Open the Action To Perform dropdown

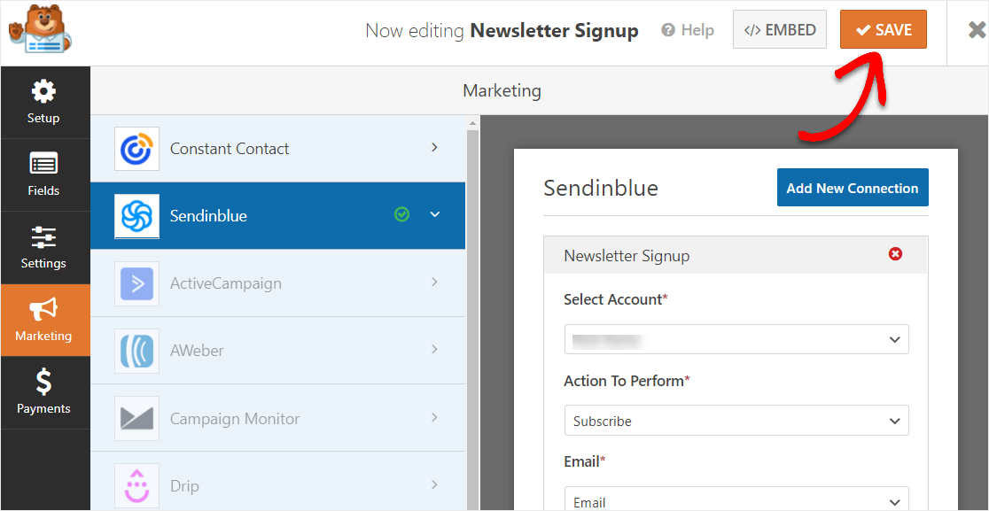point(736,421)
